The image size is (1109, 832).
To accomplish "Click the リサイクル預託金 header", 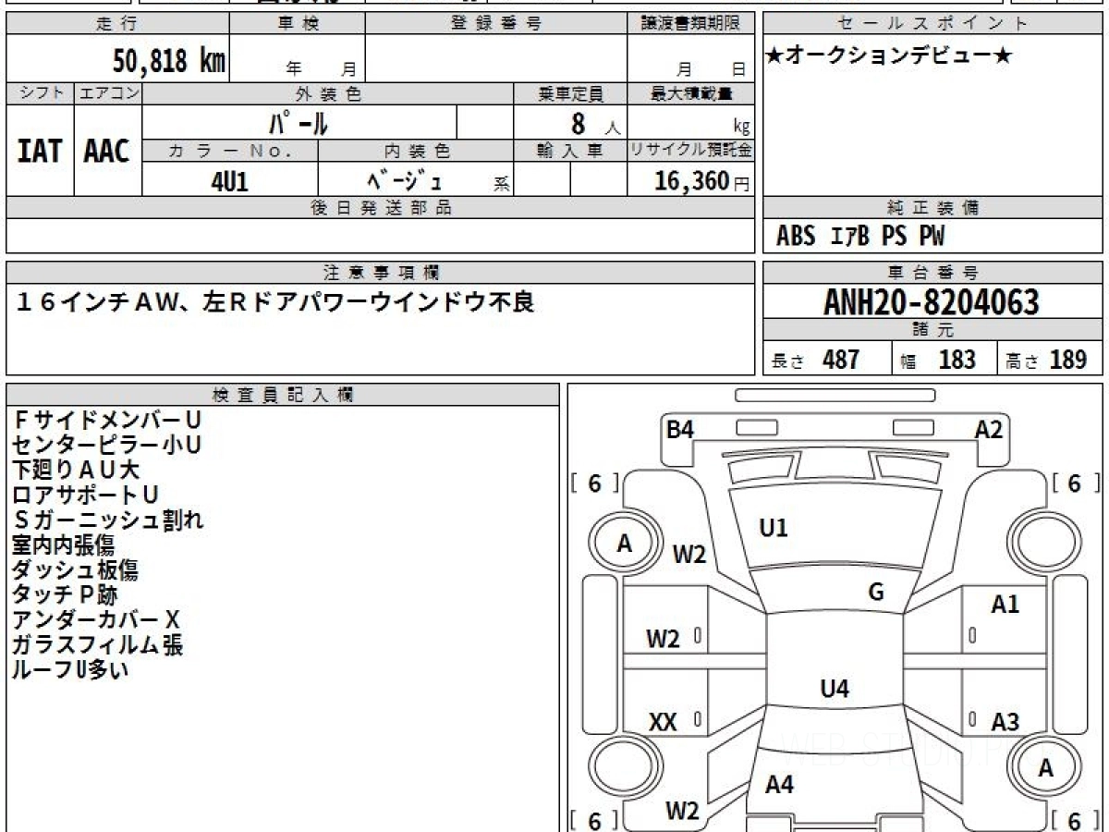I will [691, 151].
